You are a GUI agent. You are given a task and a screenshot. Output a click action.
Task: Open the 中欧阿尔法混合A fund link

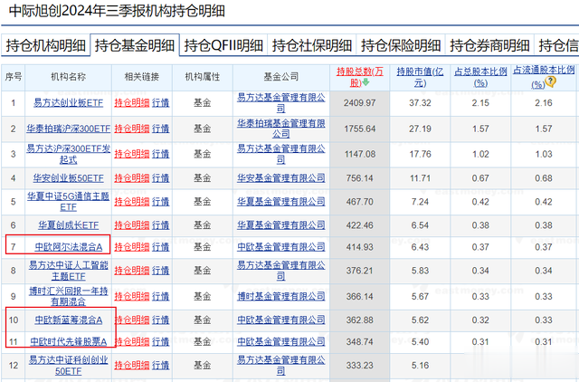click(69, 247)
